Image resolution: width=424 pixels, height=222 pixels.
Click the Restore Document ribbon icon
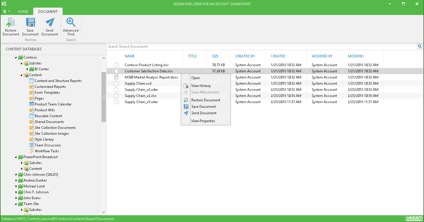pyautogui.click(x=11, y=23)
